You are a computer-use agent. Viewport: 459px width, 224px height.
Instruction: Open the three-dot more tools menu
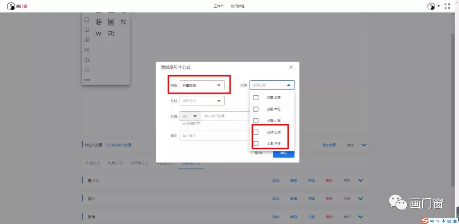(x=87, y=80)
